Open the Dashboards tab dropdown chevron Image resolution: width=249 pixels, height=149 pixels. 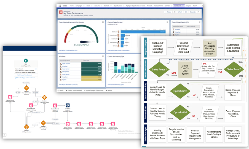(183, 6)
